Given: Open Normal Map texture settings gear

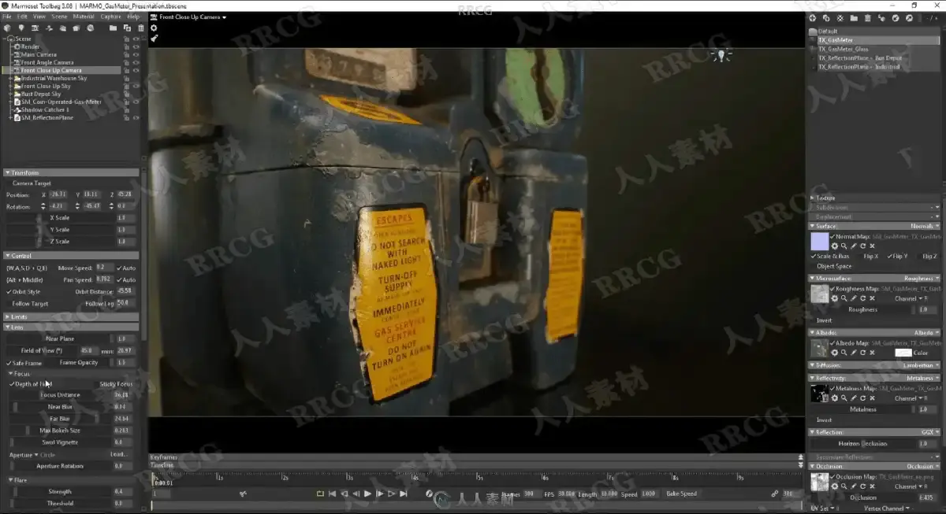Looking at the screenshot, I should (x=834, y=246).
